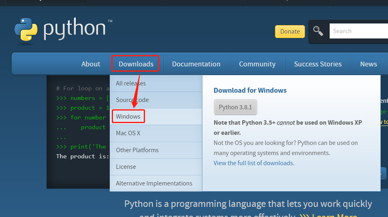Open the News menu item

pos(369,64)
